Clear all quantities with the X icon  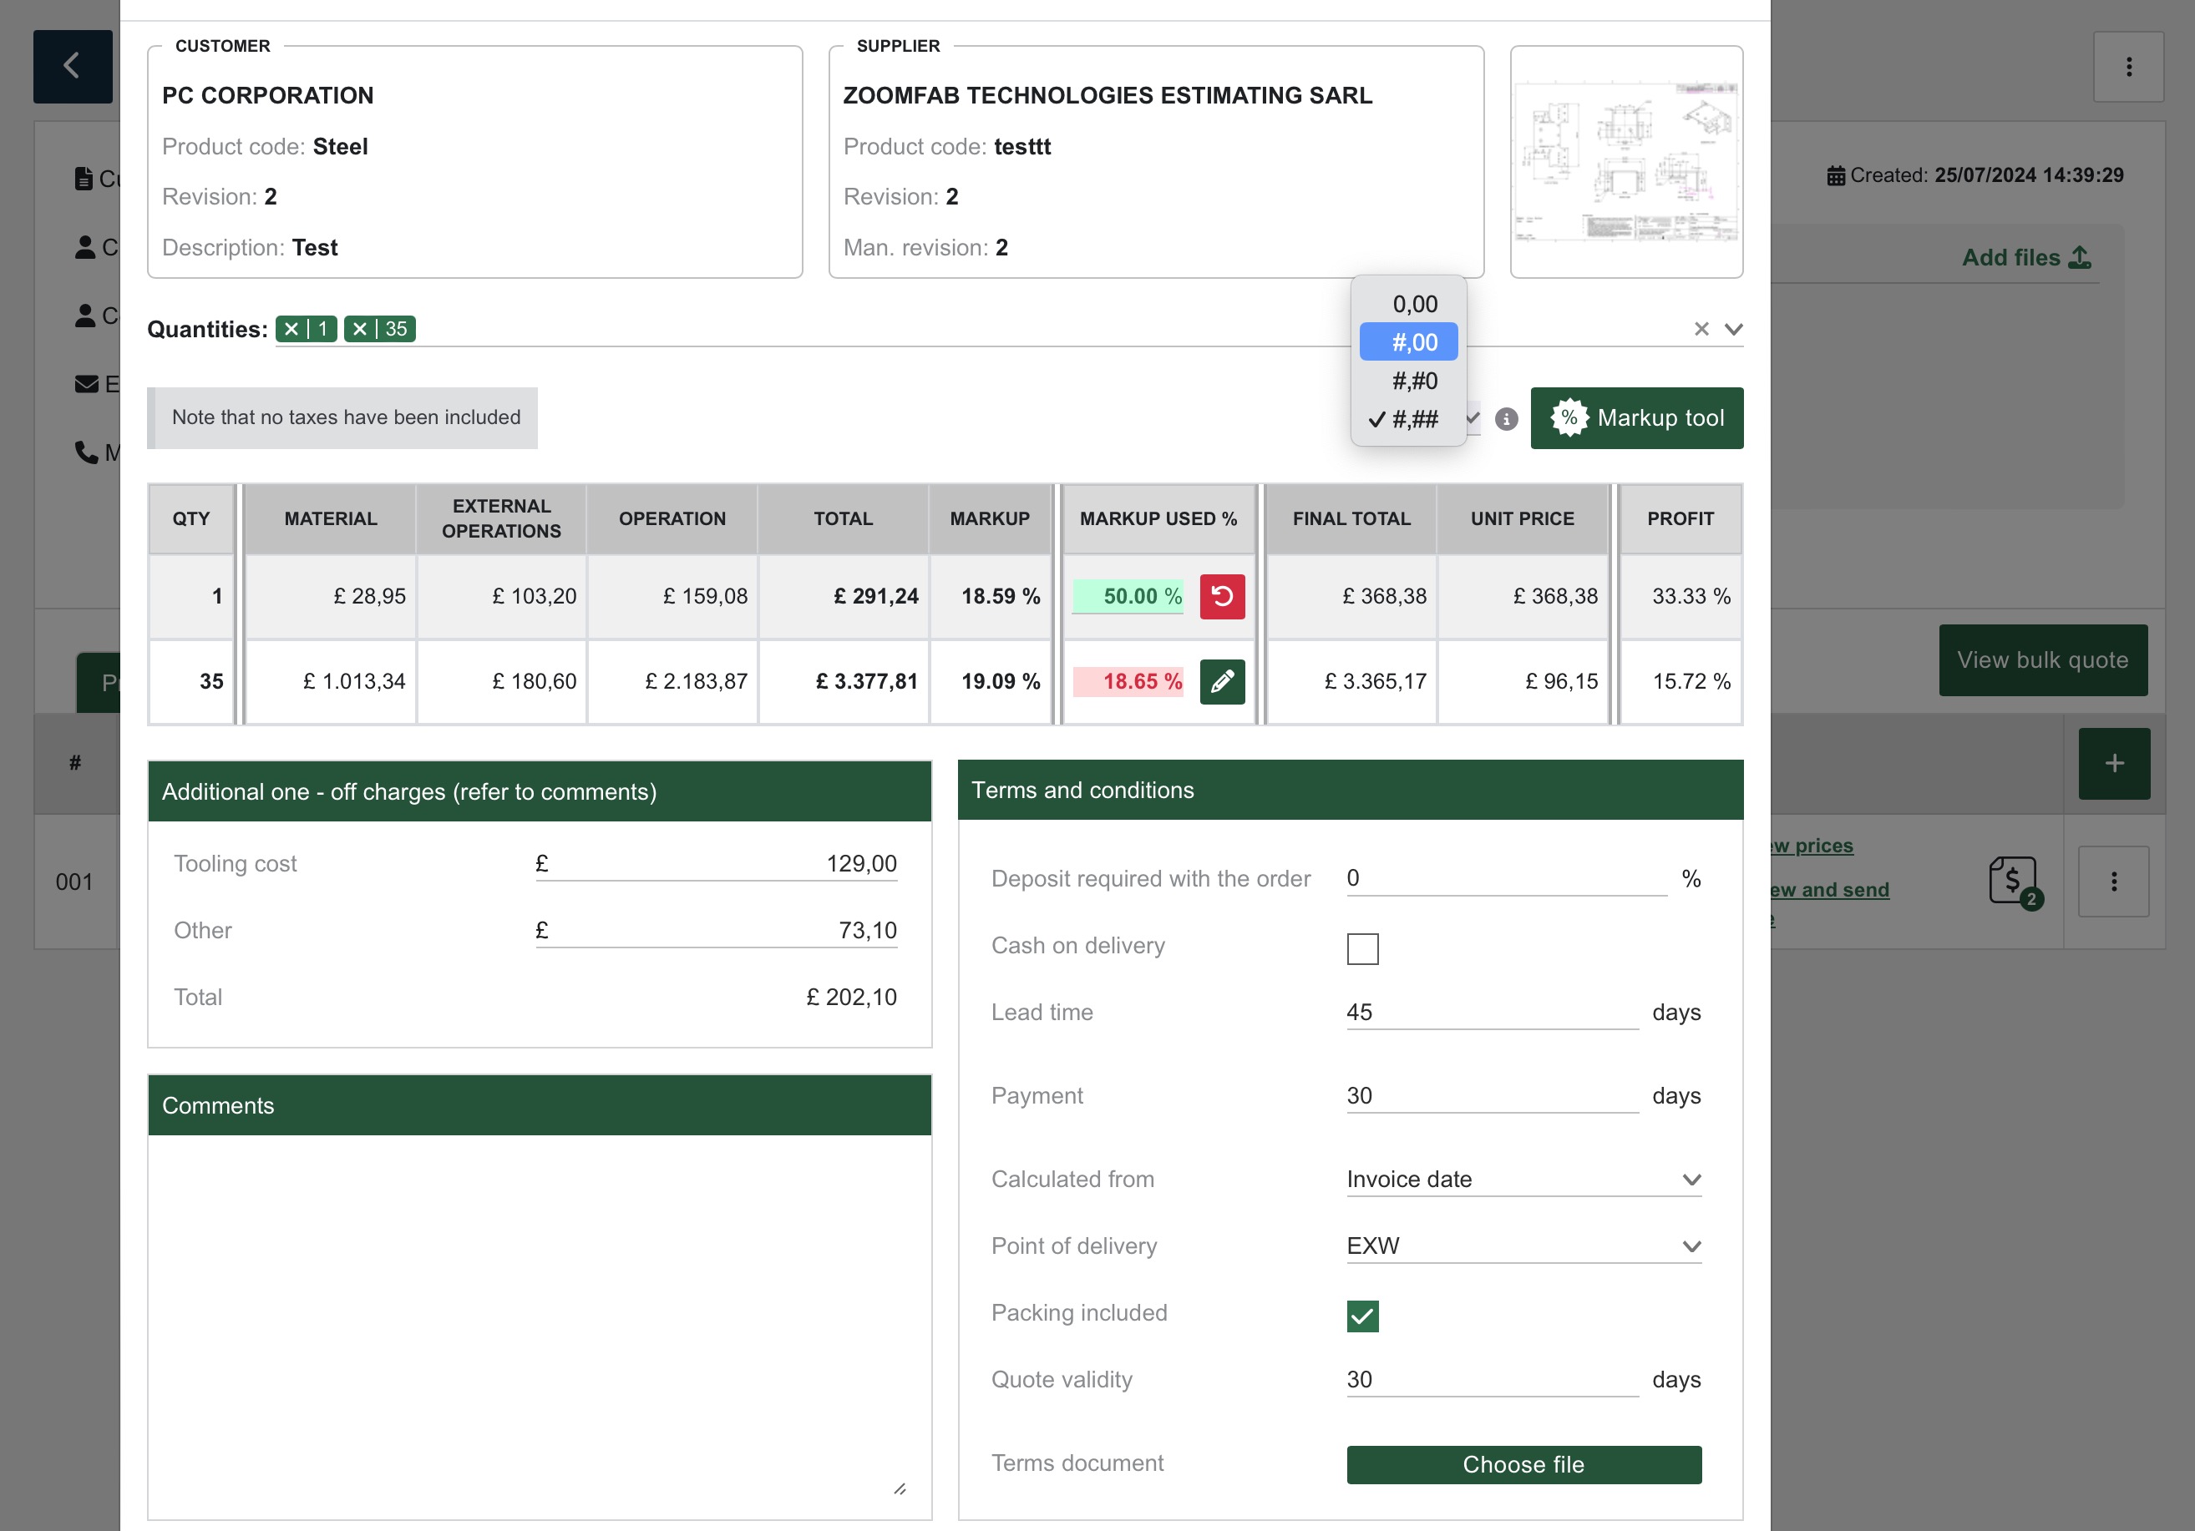point(1701,329)
